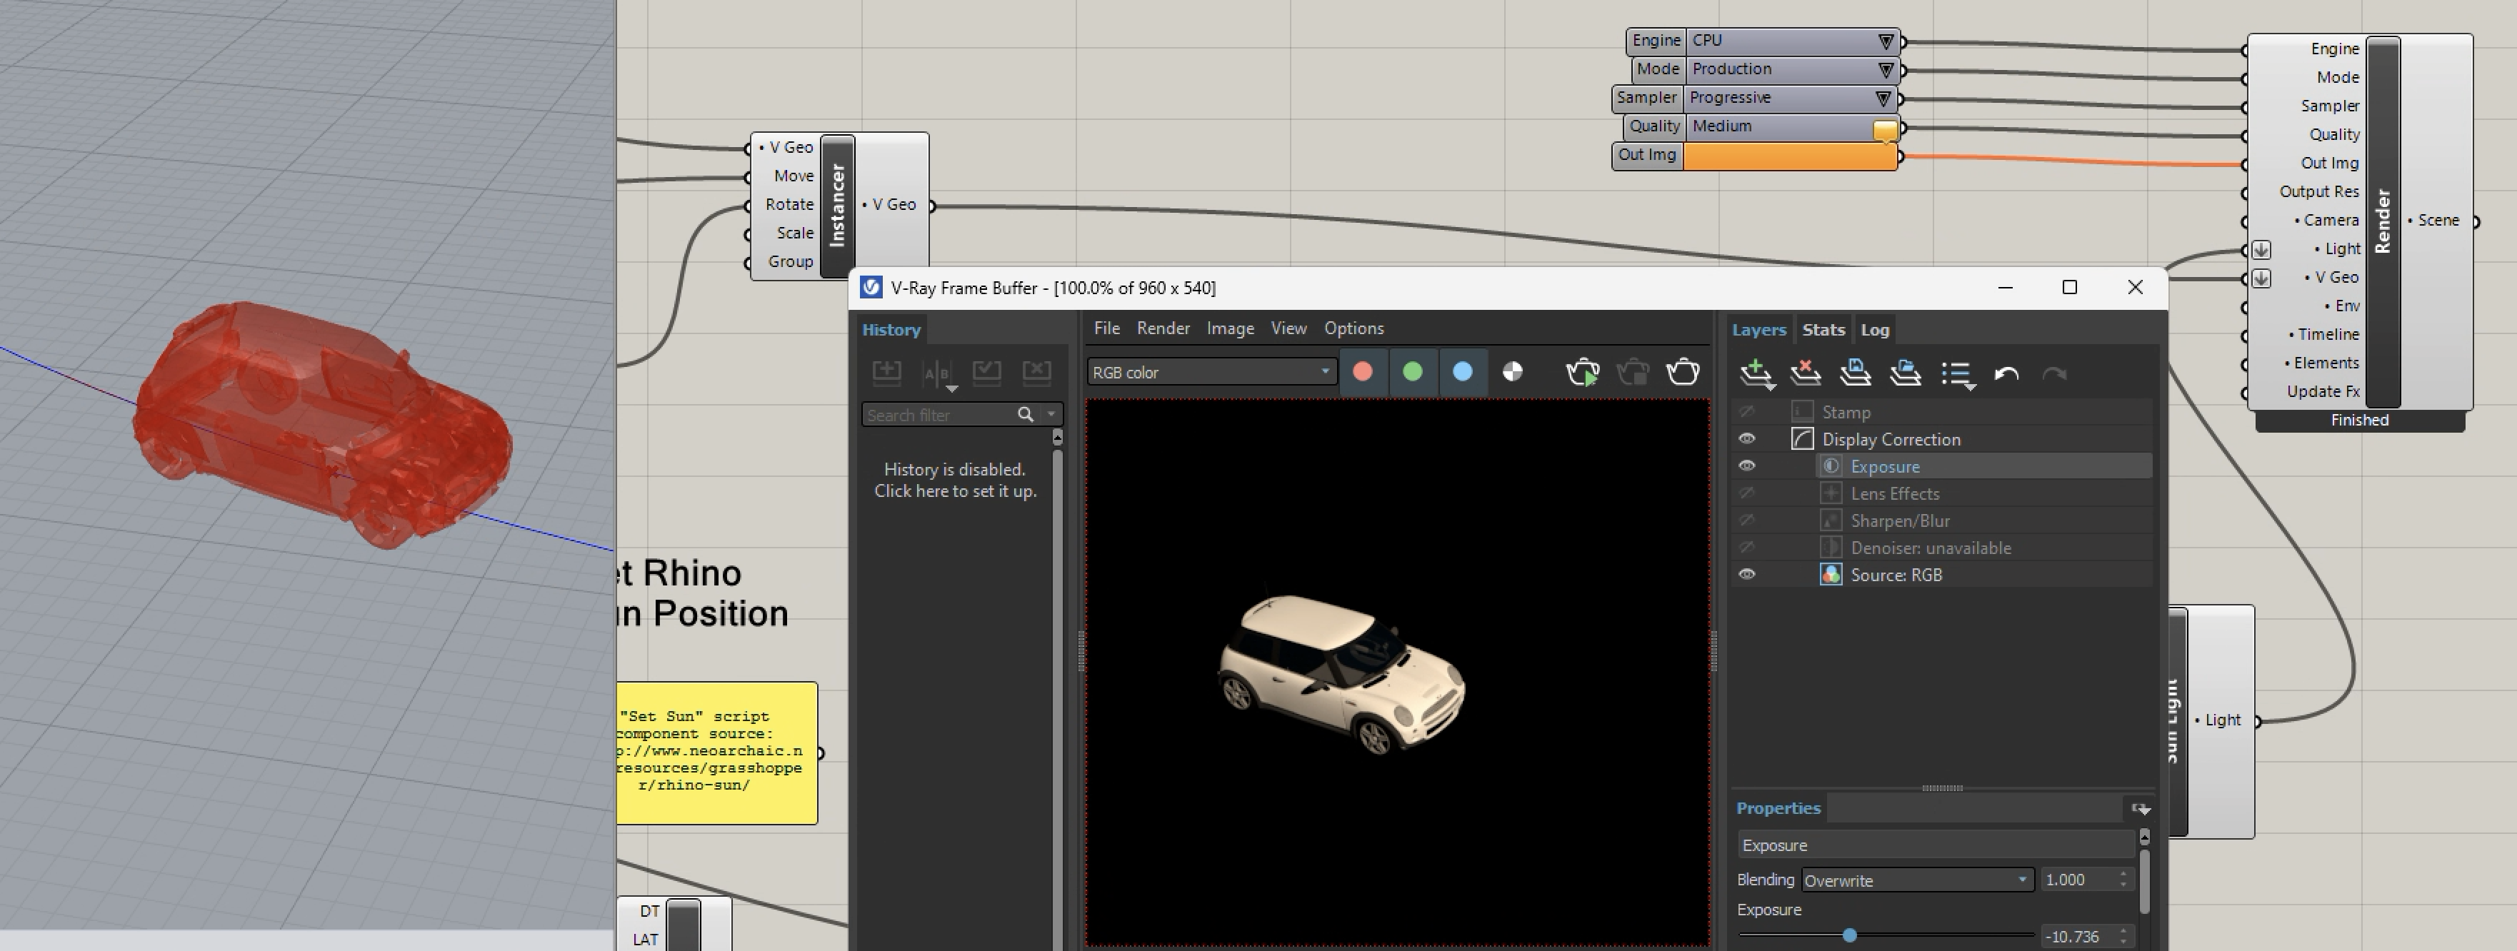Toggle the Denoiser layer visibility

(x=1747, y=548)
